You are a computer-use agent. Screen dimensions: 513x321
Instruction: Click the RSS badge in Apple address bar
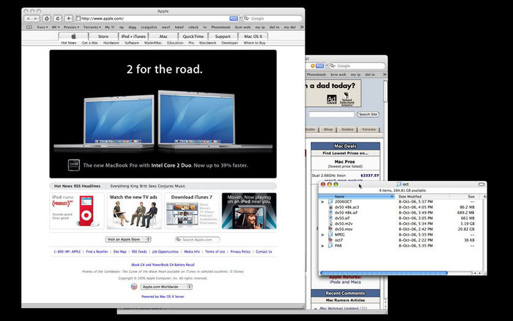233,19
